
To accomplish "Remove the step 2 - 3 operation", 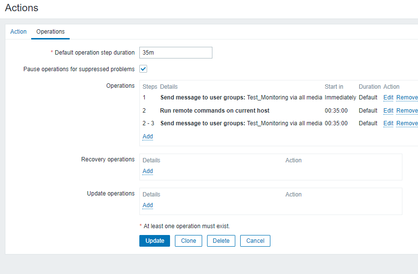I will click(407, 123).
